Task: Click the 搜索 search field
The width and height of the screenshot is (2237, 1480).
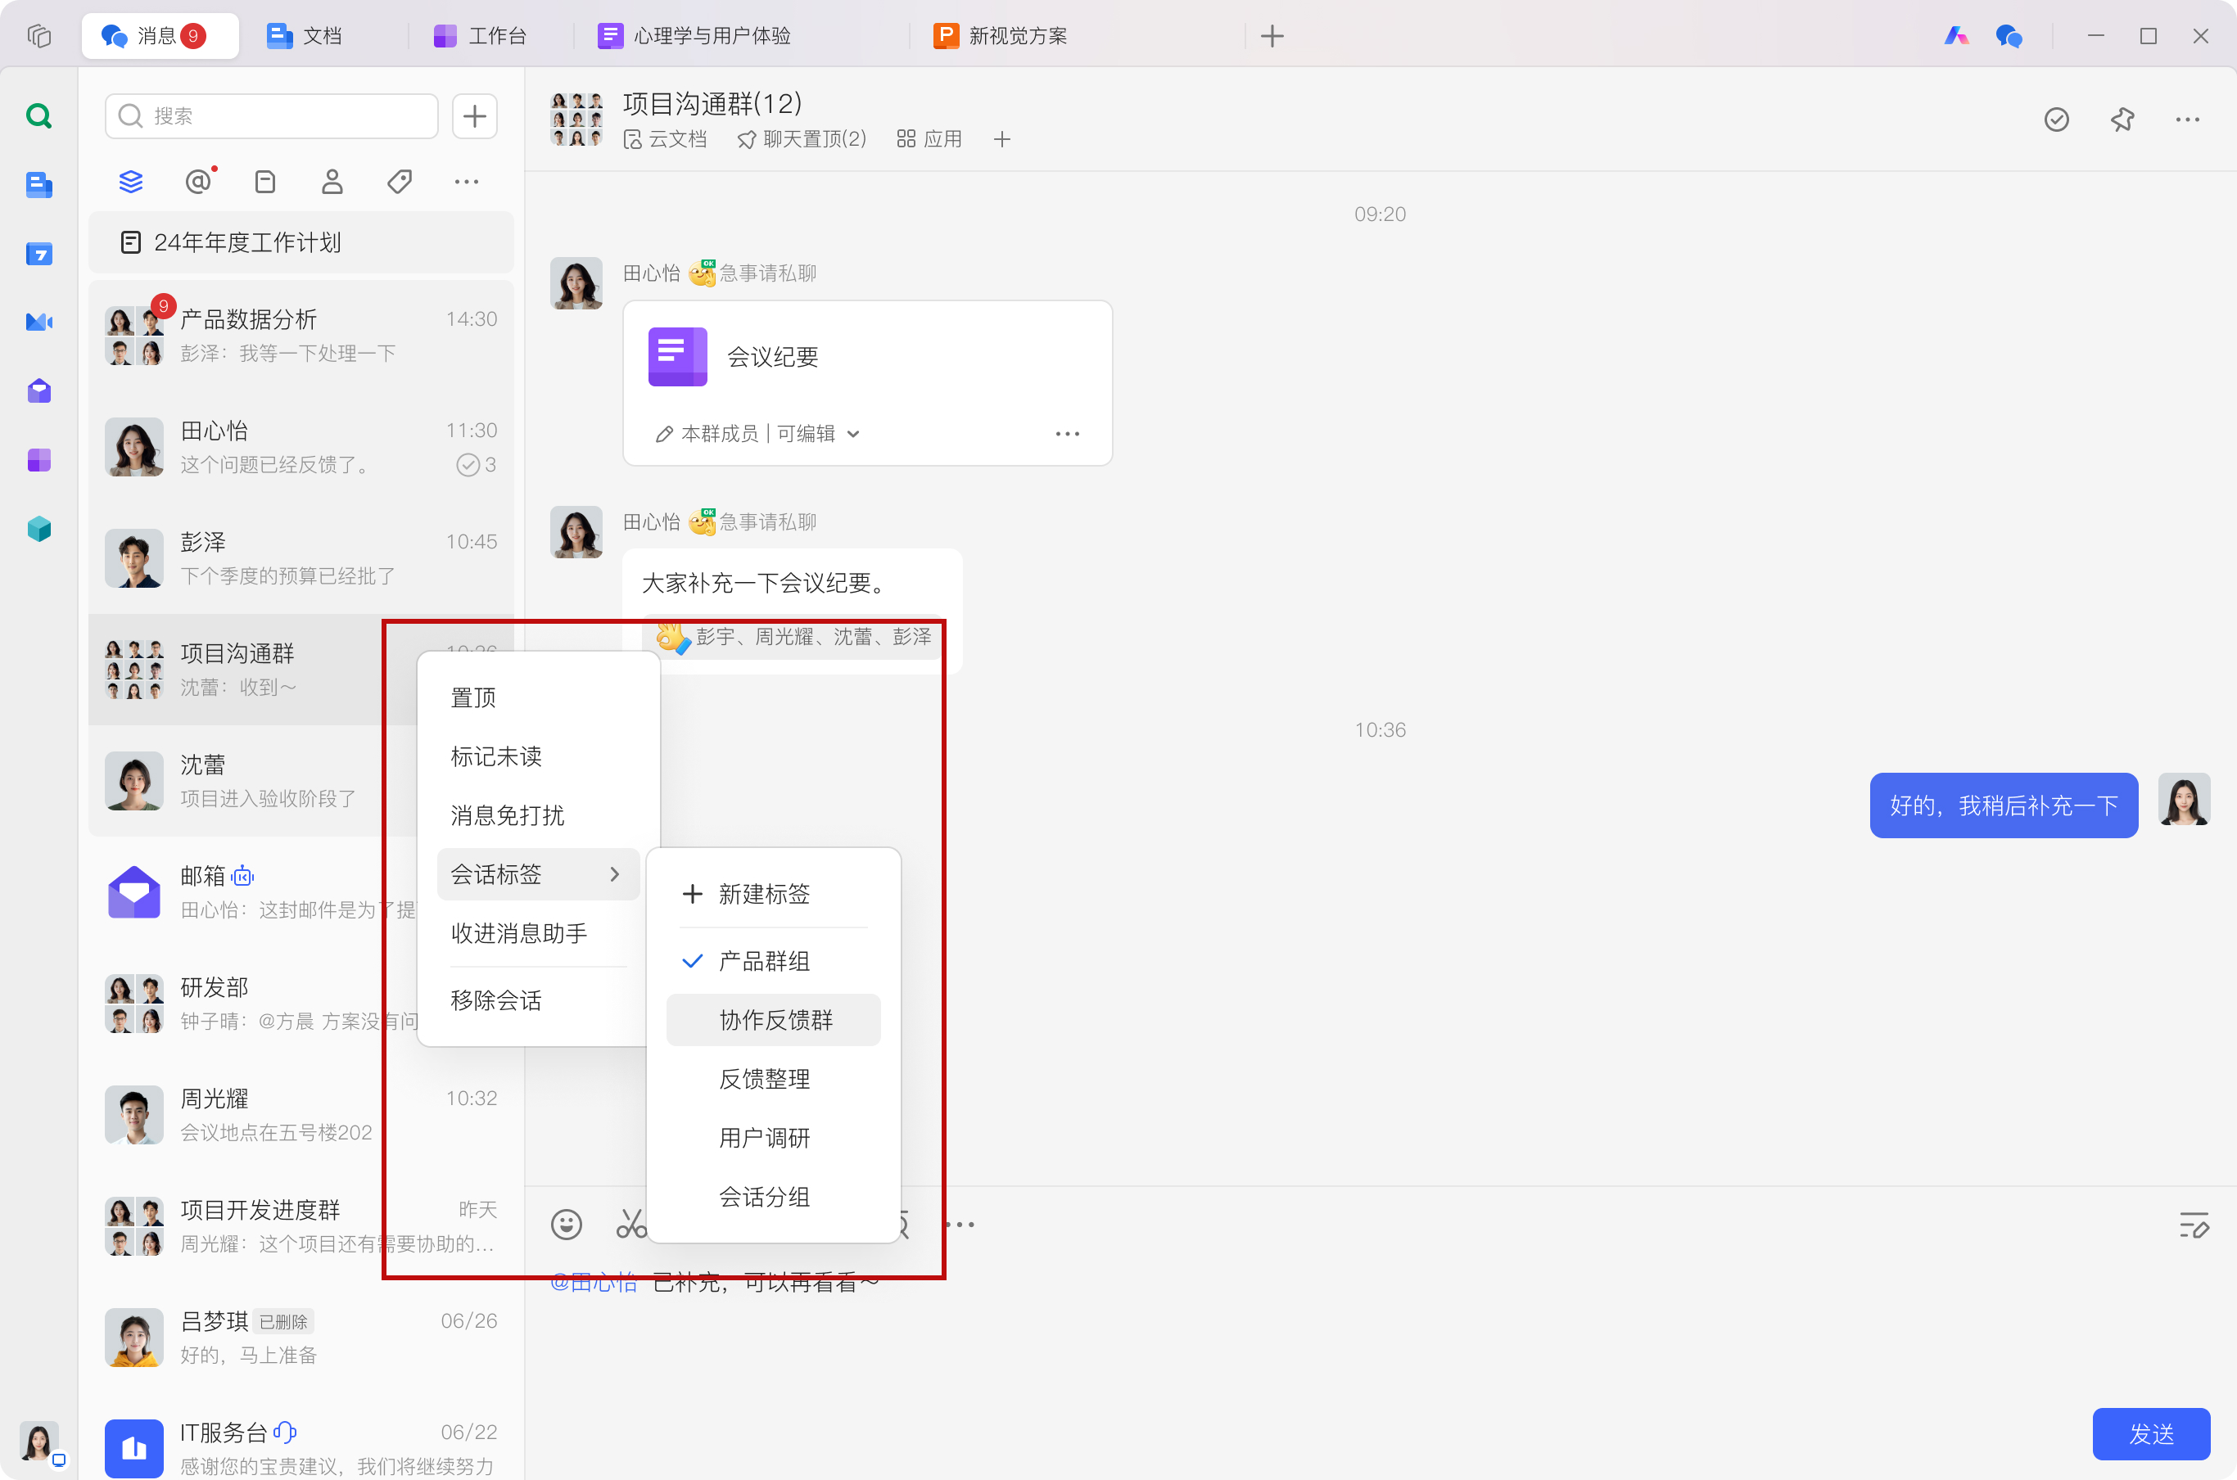Action: [x=272, y=115]
